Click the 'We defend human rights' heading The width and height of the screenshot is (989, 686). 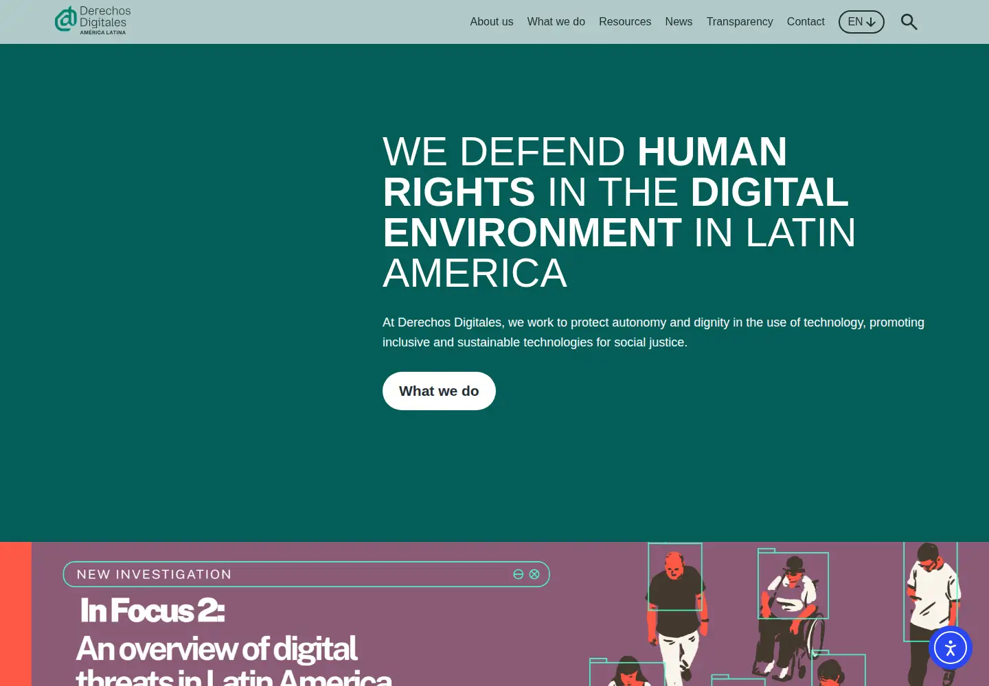(x=619, y=212)
